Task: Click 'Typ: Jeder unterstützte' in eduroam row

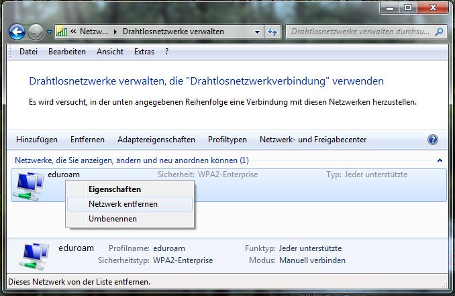Action: tap(367, 175)
